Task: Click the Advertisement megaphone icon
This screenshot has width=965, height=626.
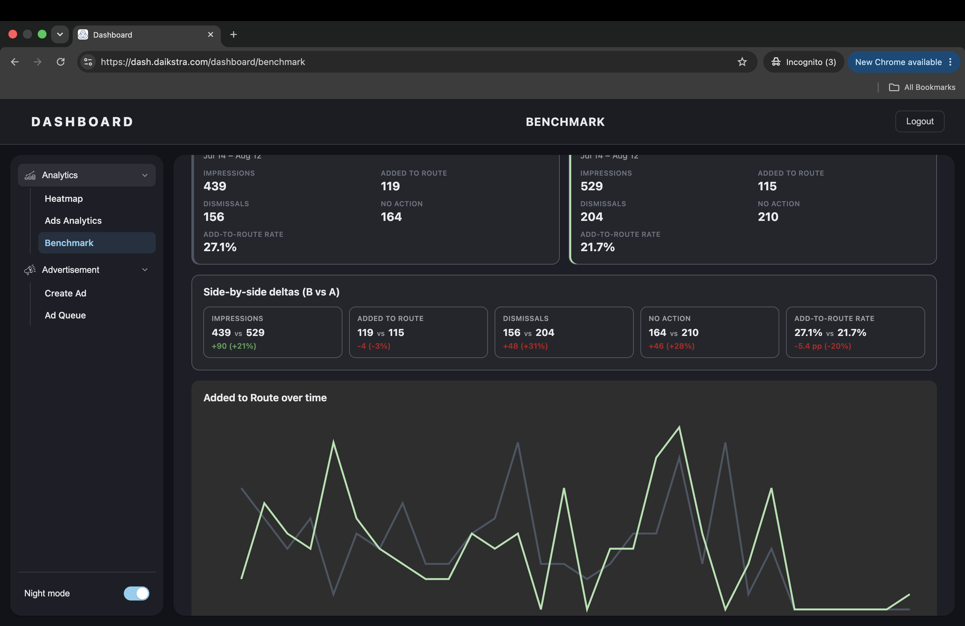Action: pyautogui.click(x=30, y=270)
